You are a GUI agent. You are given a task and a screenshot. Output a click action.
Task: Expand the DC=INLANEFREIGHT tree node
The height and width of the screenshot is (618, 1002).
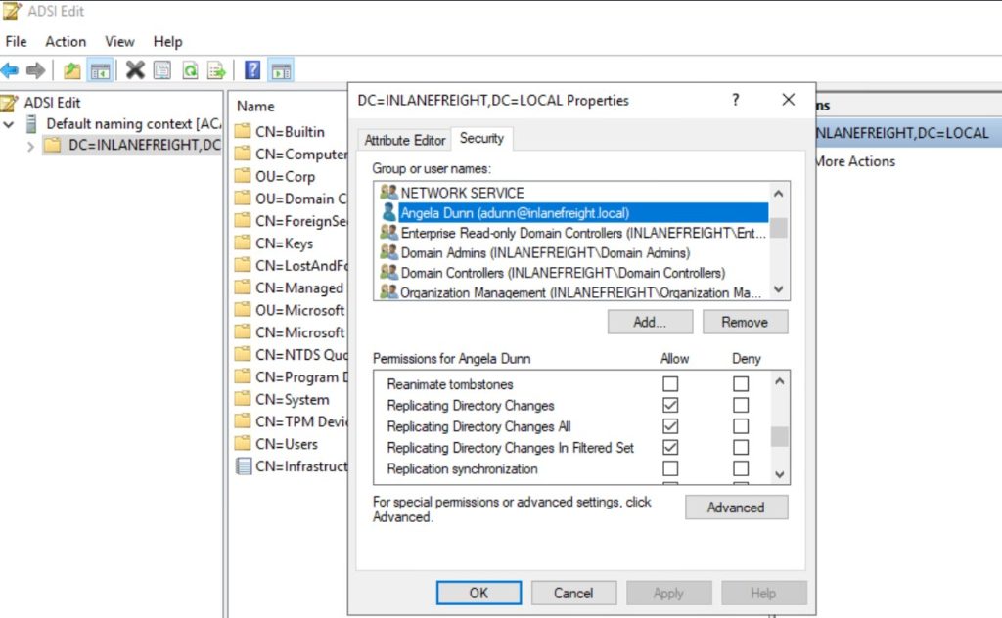pyautogui.click(x=30, y=147)
